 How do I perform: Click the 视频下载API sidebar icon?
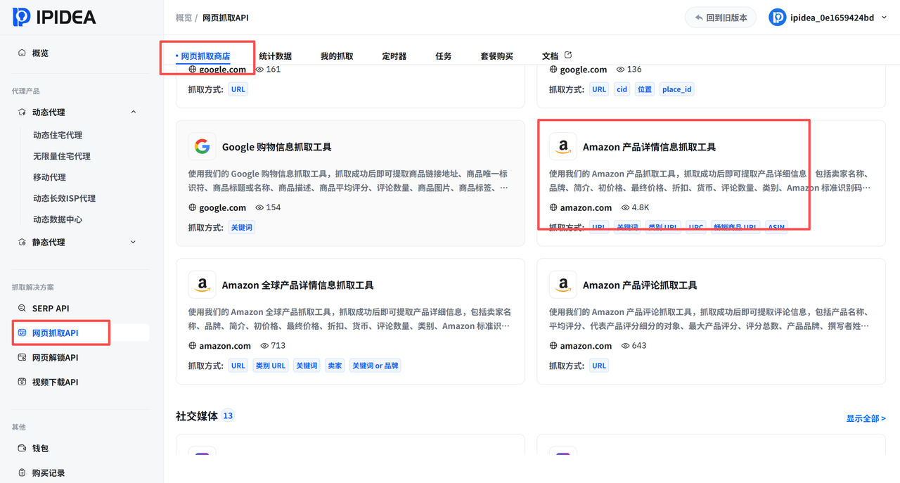(22, 382)
